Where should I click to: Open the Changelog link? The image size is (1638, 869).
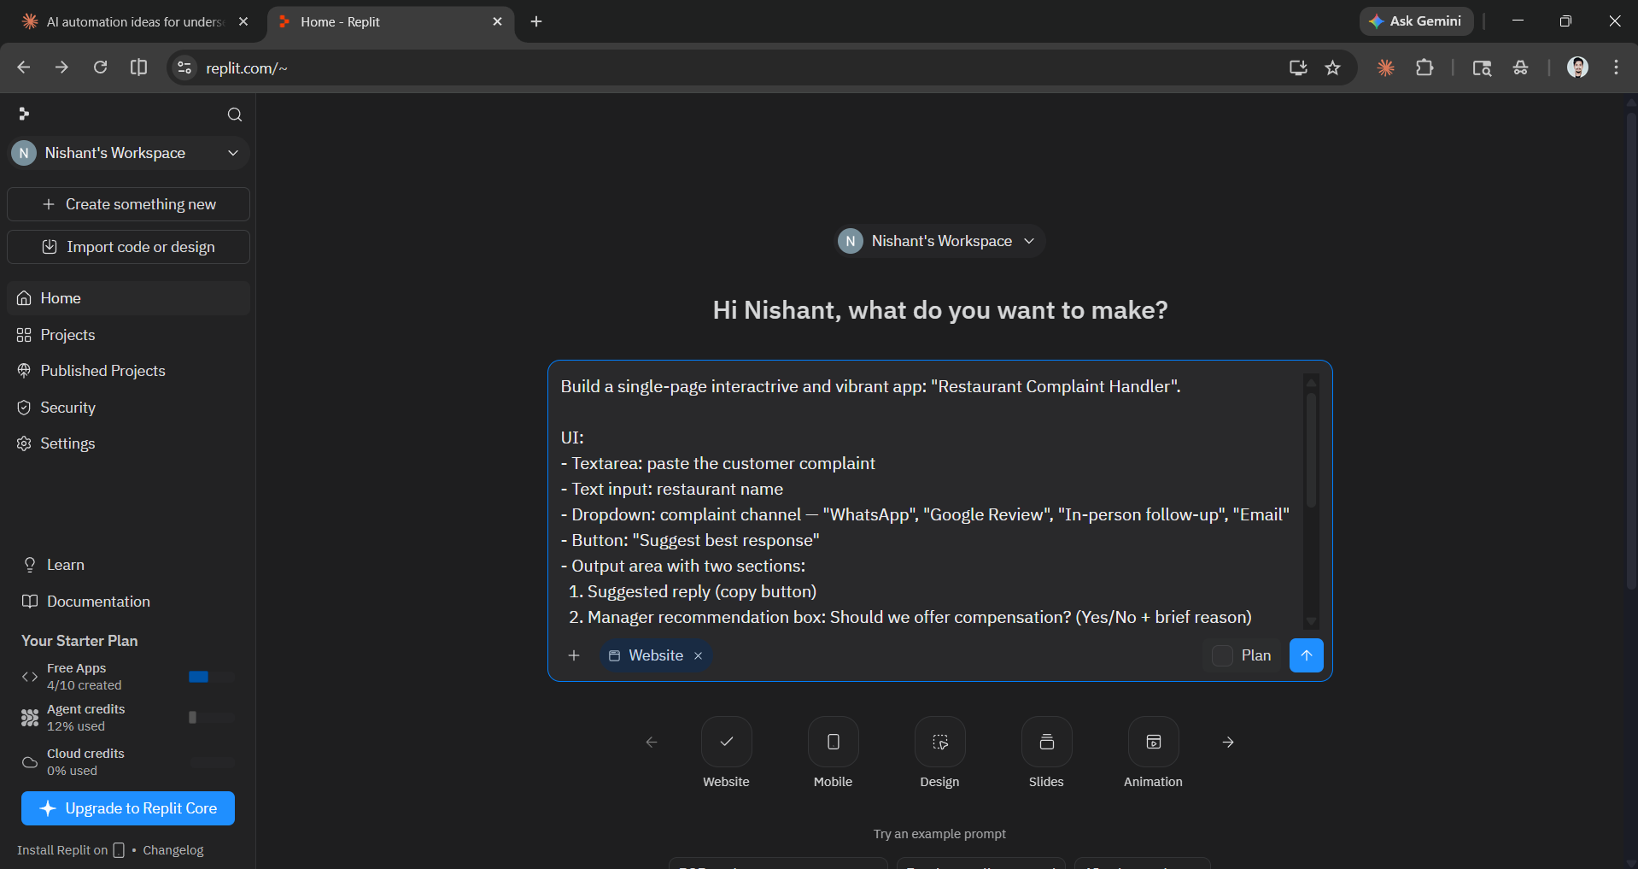coord(173,850)
